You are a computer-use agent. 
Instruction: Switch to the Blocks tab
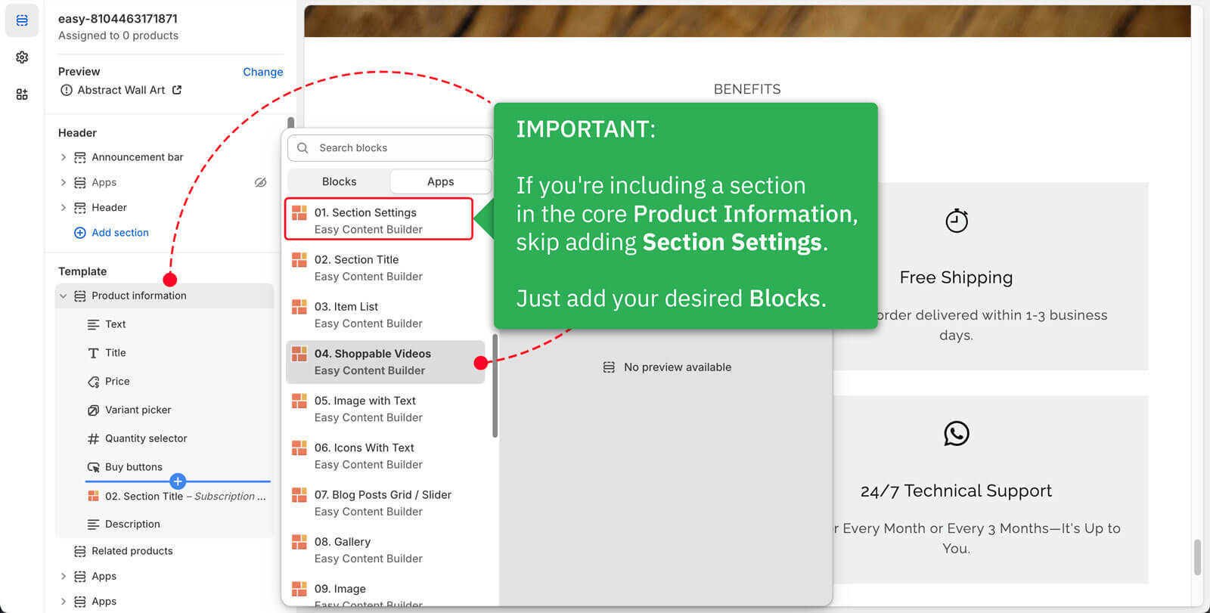(x=339, y=181)
